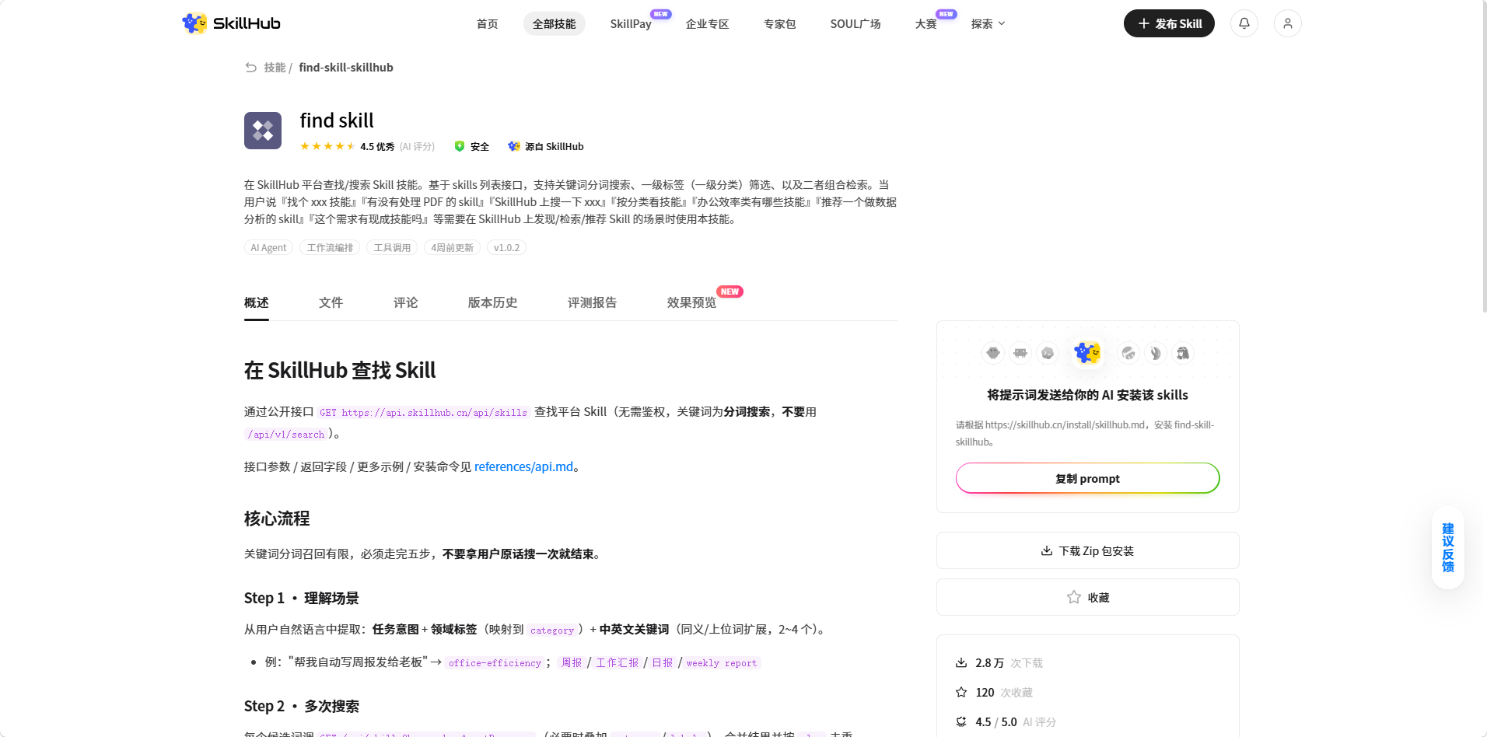The height and width of the screenshot is (737, 1487).
Task: Click the 4周前更新 tag
Action: pos(453,247)
